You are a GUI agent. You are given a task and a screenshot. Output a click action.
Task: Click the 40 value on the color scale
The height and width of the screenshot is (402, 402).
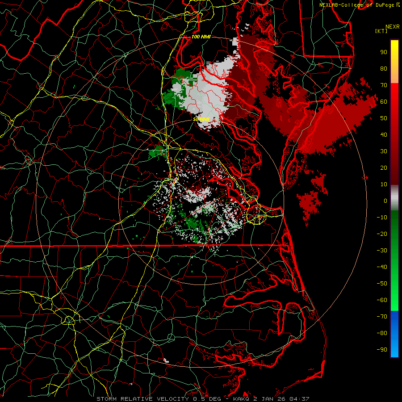click(x=384, y=135)
